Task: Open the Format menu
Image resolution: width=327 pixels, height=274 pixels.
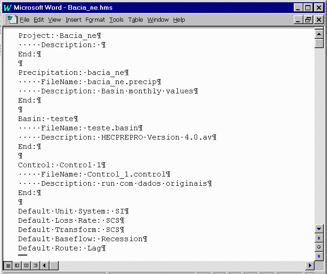Action: click(x=95, y=19)
